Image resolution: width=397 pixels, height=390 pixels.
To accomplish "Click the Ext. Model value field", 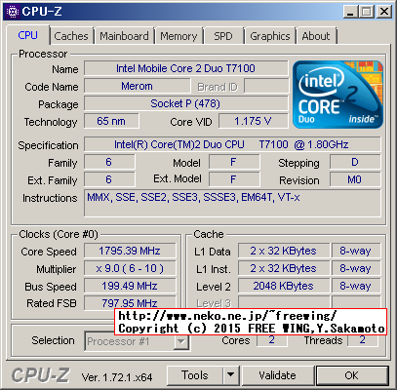I will [x=234, y=179].
